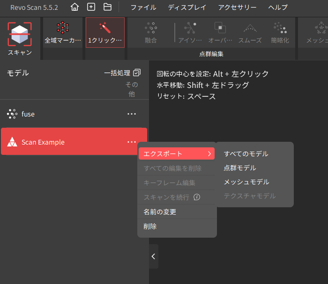Collapse the model panel with arrow
This screenshot has height=284, width=328.
[154, 256]
